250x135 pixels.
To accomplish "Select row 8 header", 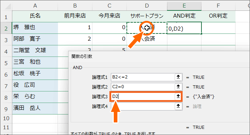I will [x=6, y=97].
